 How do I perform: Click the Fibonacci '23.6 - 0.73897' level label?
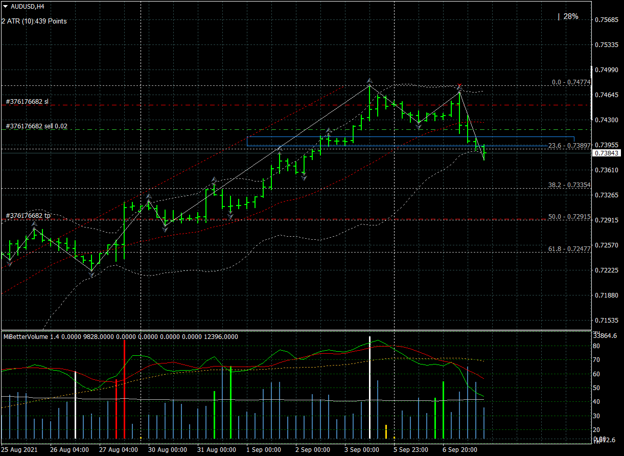(x=569, y=146)
